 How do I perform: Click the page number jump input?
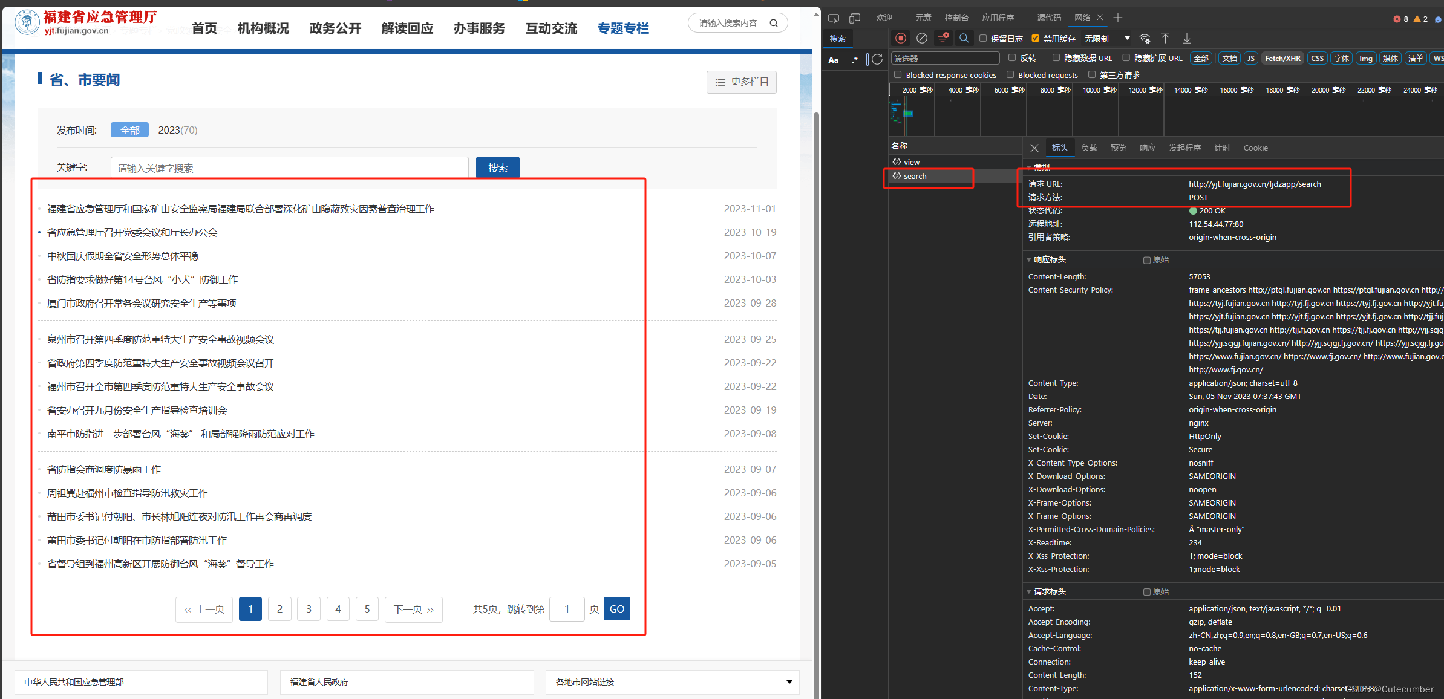click(x=567, y=609)
